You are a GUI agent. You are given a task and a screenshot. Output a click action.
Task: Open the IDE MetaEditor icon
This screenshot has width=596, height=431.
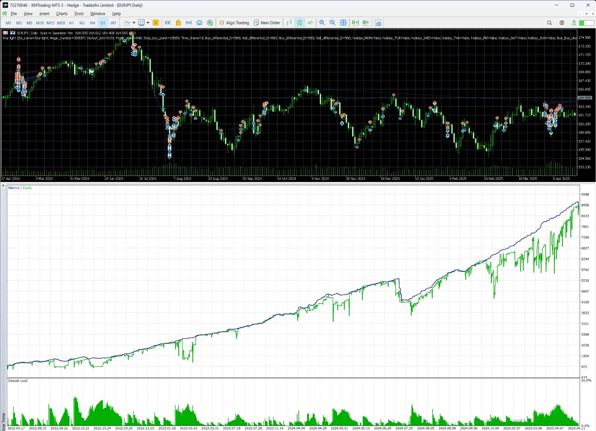[x=168, y=23]
